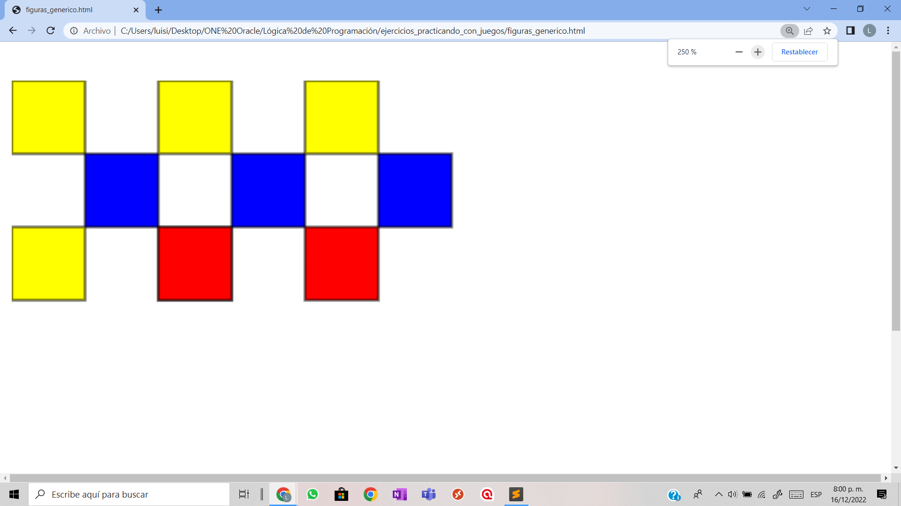Open OneNote from the taskbar

[x=400, y=494]
